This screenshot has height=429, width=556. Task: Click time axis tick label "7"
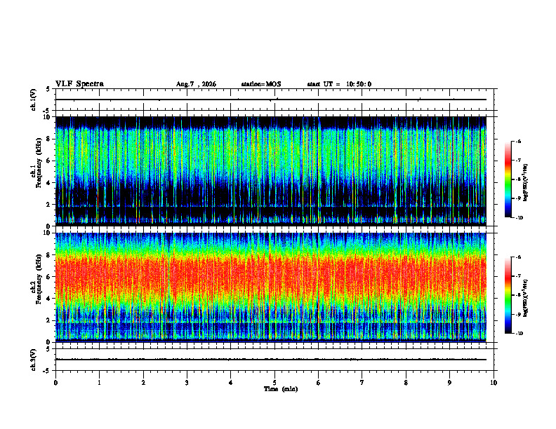362,383
